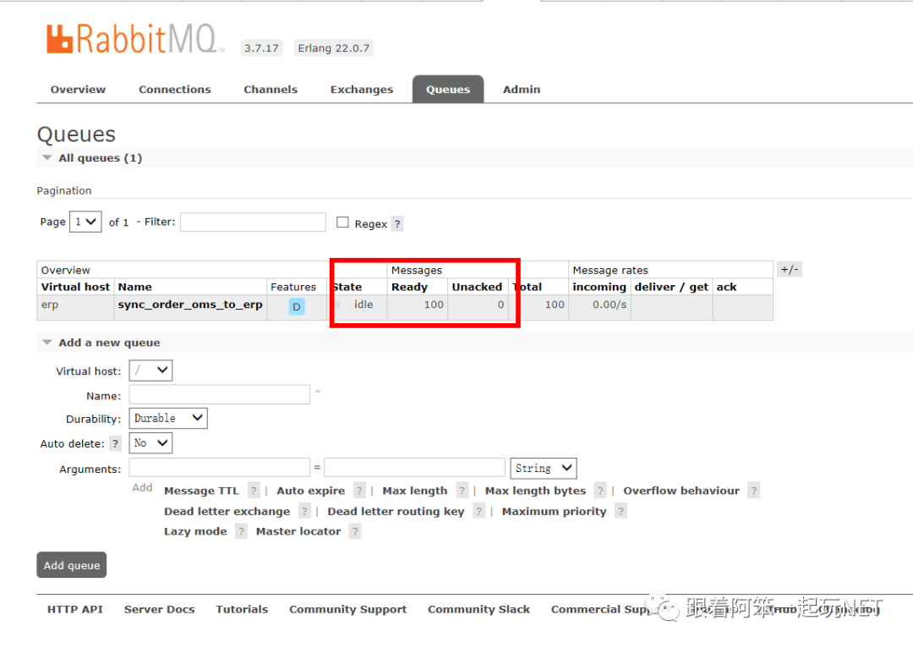The height and width of the screenshot is (648, 913).
Task: Open help icon for Master locator
Action: (355, 531)
